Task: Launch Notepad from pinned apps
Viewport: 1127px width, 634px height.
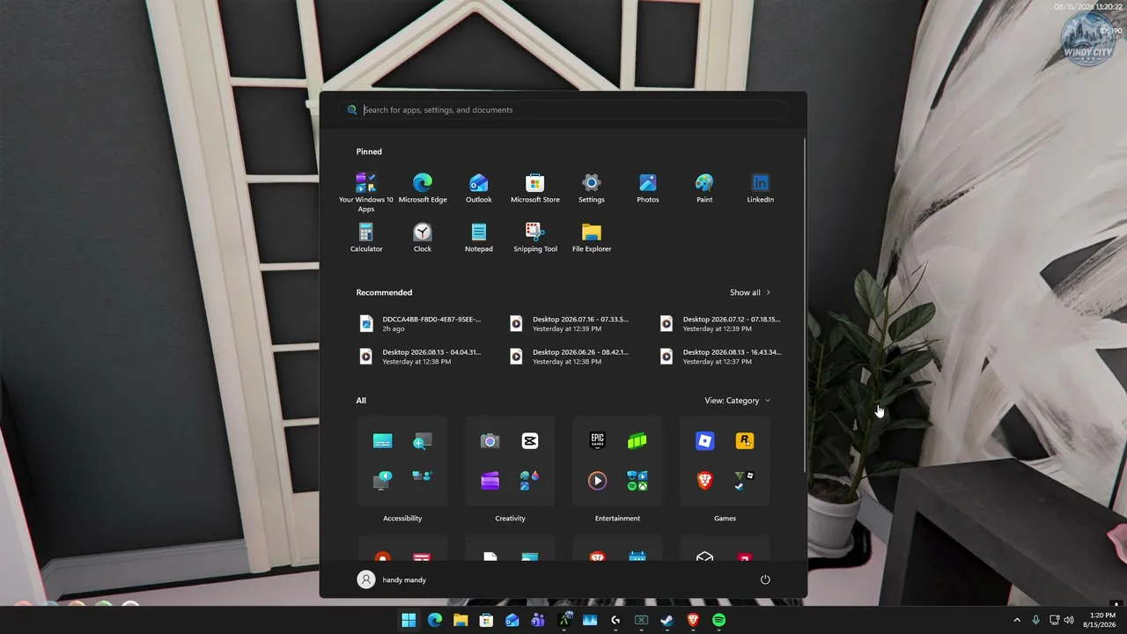Action: point(479,238)
